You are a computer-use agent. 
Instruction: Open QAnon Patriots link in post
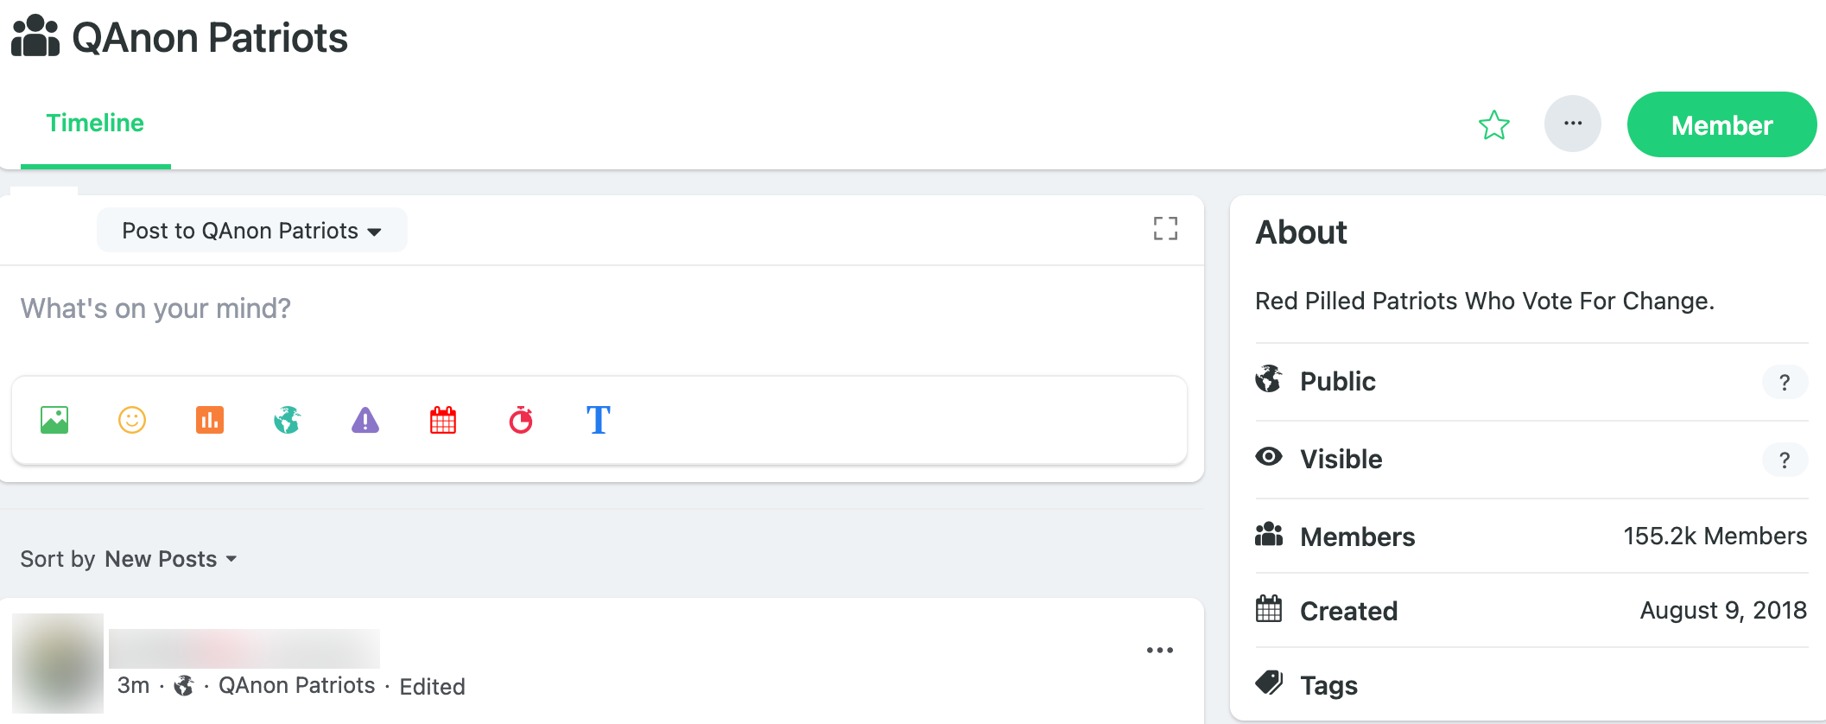click(x=296, y=685)
